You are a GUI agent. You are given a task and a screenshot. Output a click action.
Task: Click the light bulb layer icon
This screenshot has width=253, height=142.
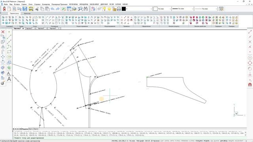(x=104, y=9)
